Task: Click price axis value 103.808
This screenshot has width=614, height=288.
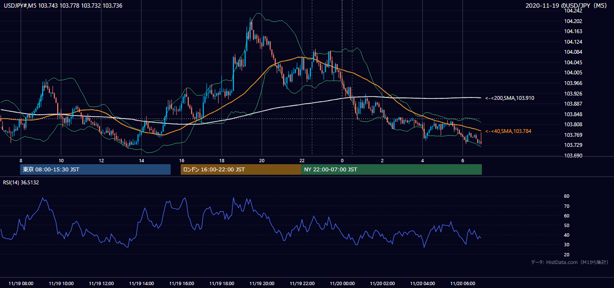Action: tap(573, 124)
